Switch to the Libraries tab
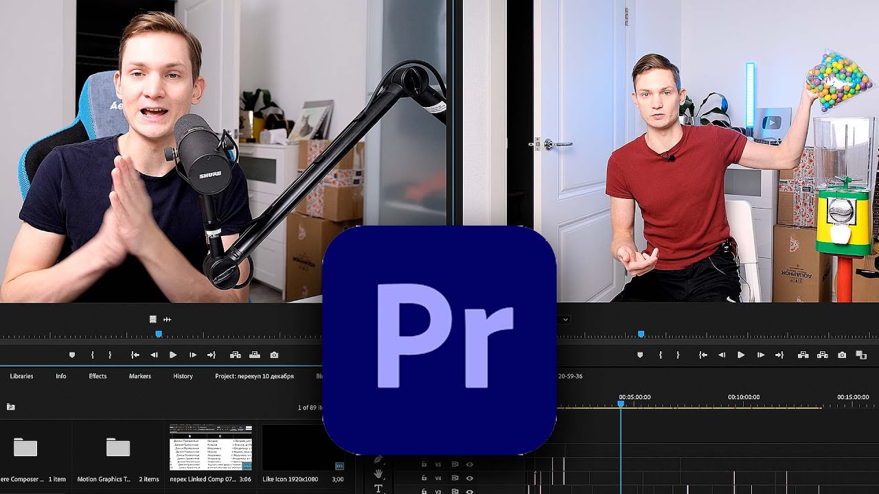The image size is (879, 494). tap(21, 376)
